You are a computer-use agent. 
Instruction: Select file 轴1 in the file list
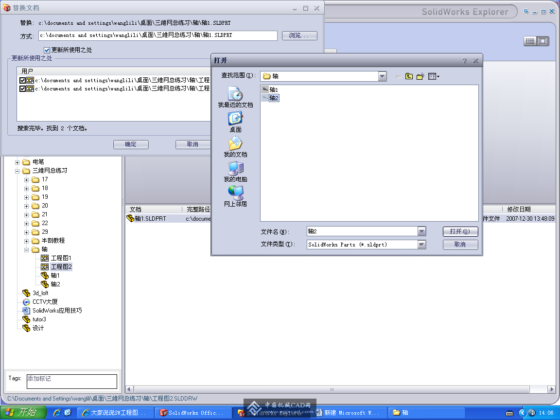(x=270, y=89)
